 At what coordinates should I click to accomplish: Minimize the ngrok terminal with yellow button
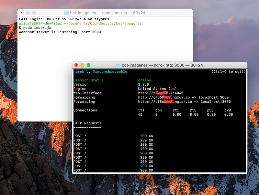tap(82, 65)
